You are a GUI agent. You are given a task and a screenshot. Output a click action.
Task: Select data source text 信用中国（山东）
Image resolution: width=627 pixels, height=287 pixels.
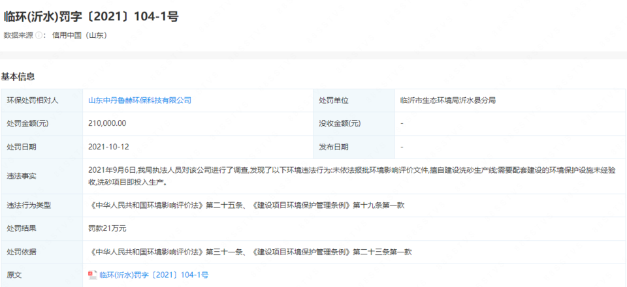tap(80, 35)
